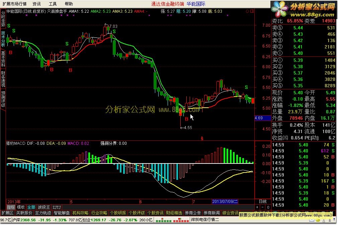Click the tick row with volume 167 S

pyautogui.click(x=303, y=181)
